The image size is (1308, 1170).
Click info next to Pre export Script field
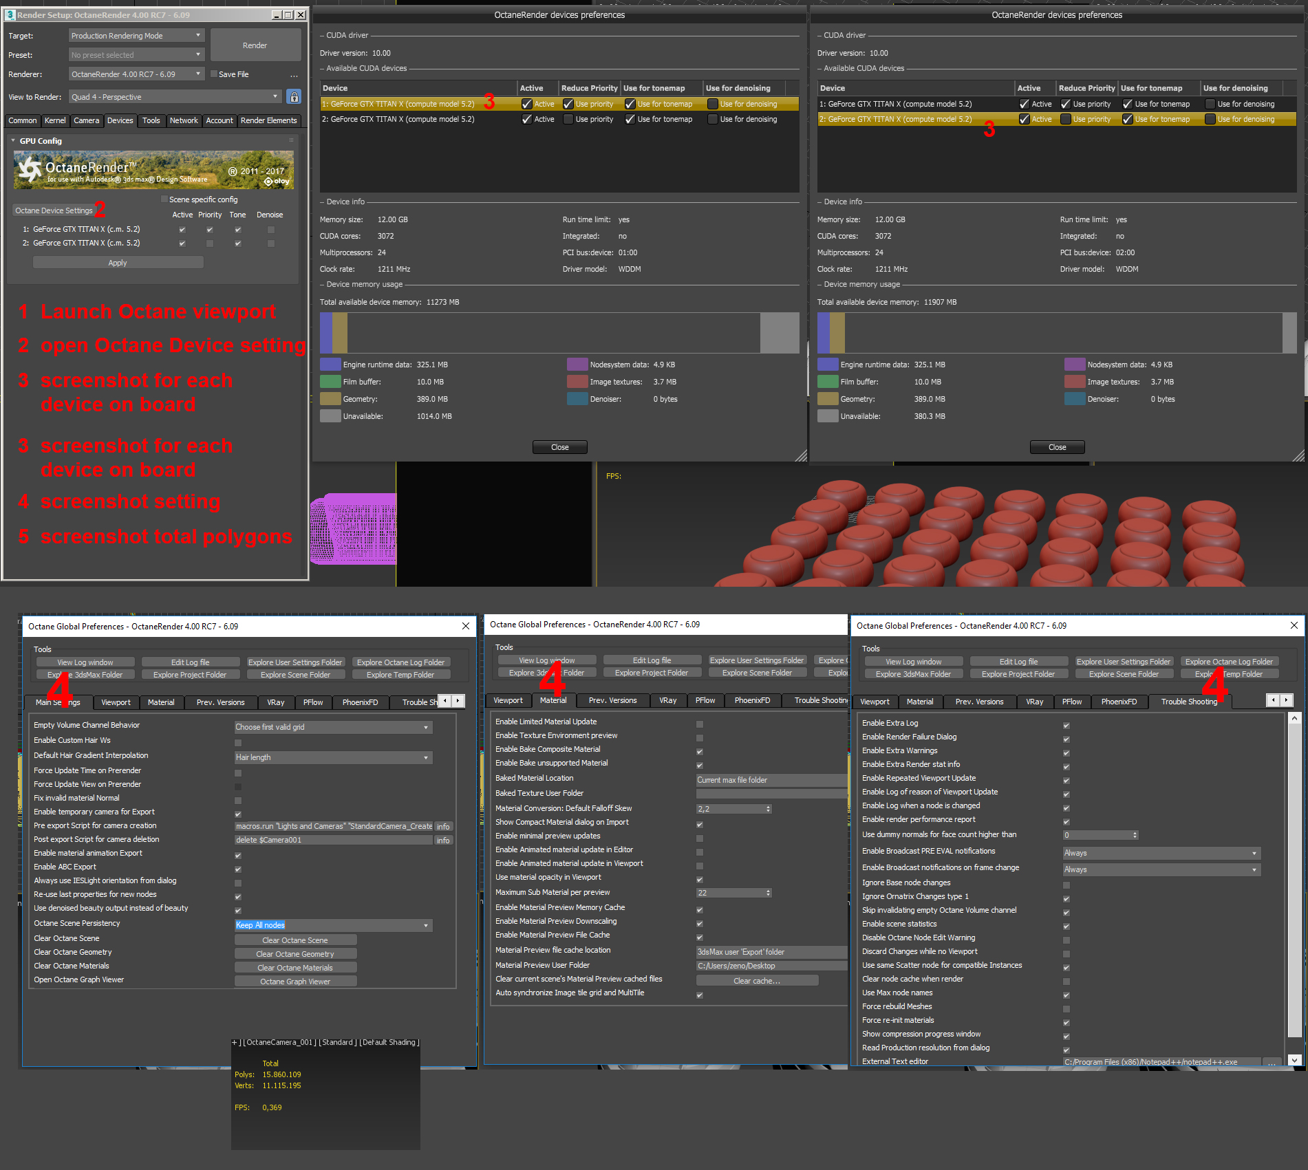point(443,827)
